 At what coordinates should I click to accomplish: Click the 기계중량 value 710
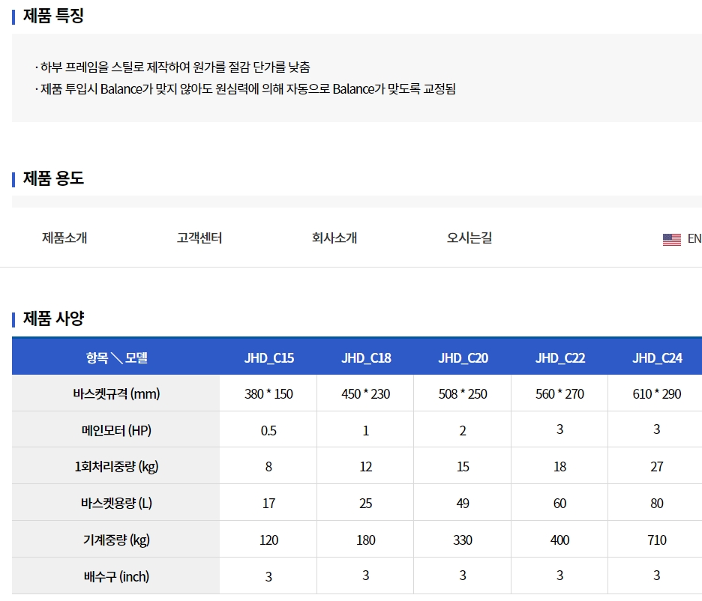[657, 540]
